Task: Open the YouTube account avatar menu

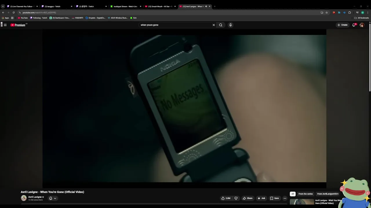Action: click(362, 25)
